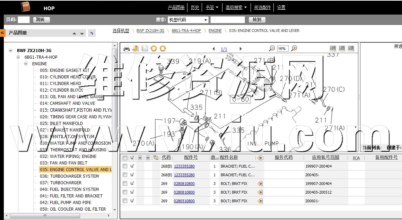The height and width of the screenshot is (220, 402).
Task: Open the note icon for the 0280810800 200405-200512 row
Action: [x=260, y=192]
